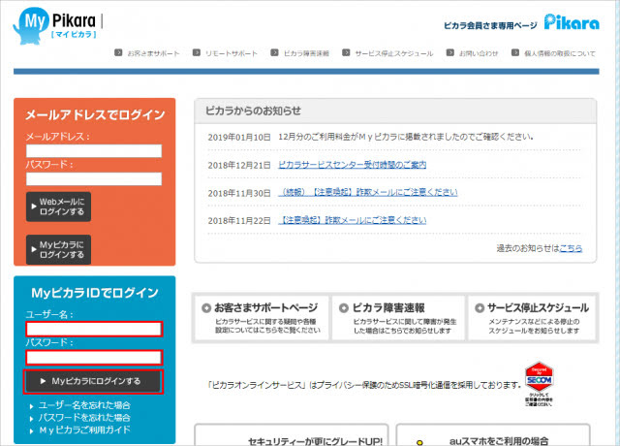The width and height of the screenshot is (620, 446).
Task: Open the ピカラ障害速報 card
Action: coord(398,318)
